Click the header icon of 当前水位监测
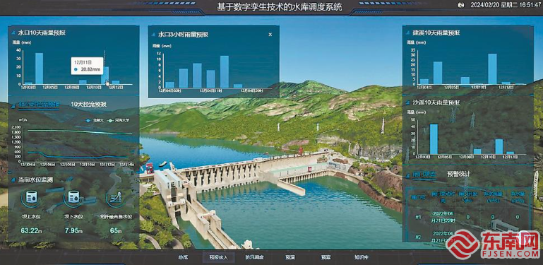Image resolution: width=543 pixels, height=265 pixels. pyautogui.click(x=13, y=179)
